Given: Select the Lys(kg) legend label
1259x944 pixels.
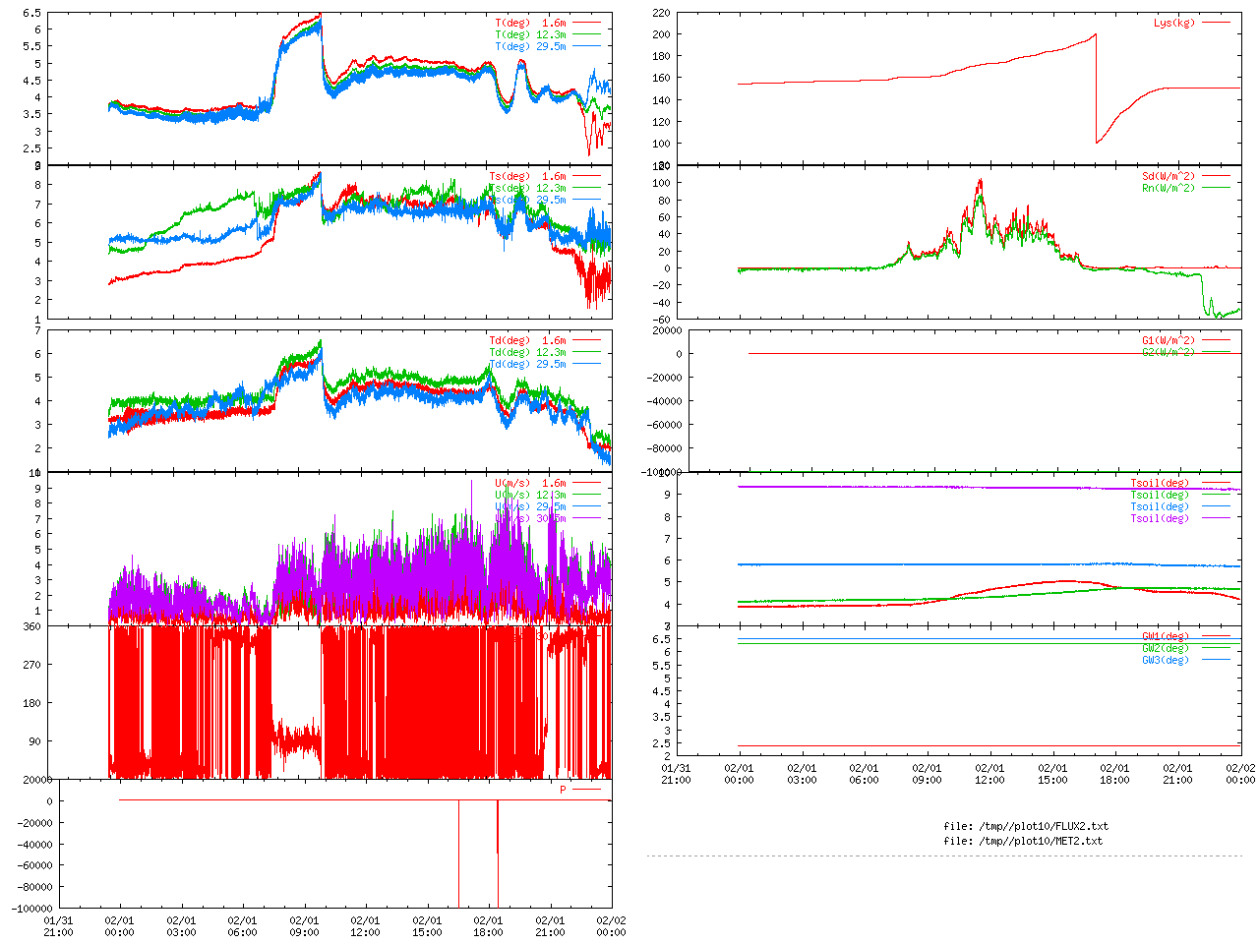Looking at the screenshot, I should (1174, 23).
